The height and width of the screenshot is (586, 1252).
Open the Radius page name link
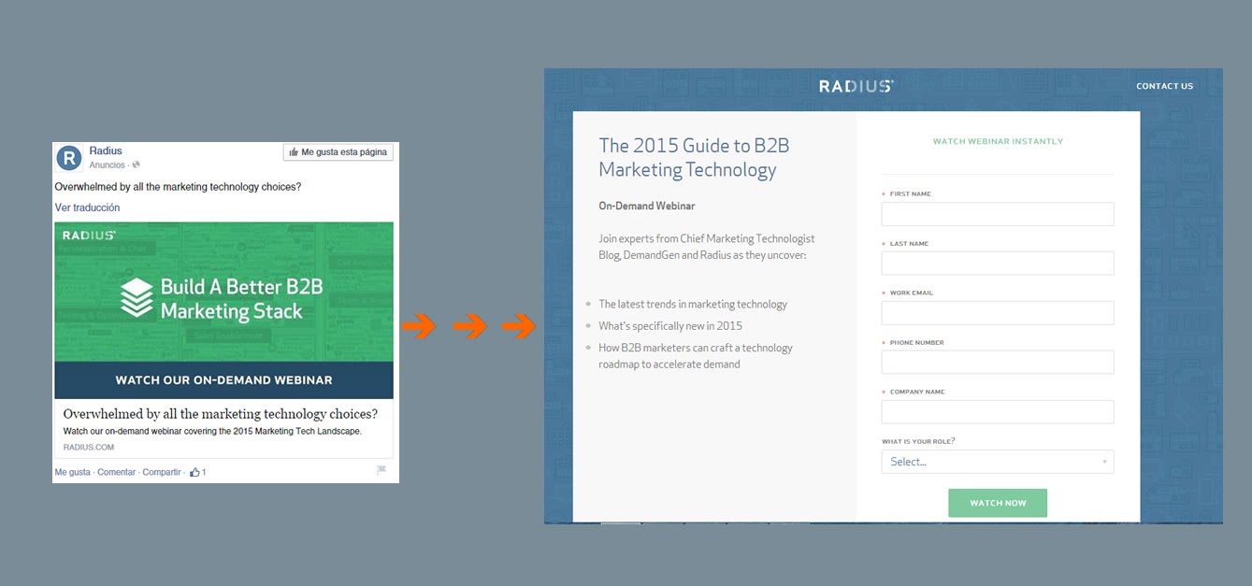(x=106, y=150)
